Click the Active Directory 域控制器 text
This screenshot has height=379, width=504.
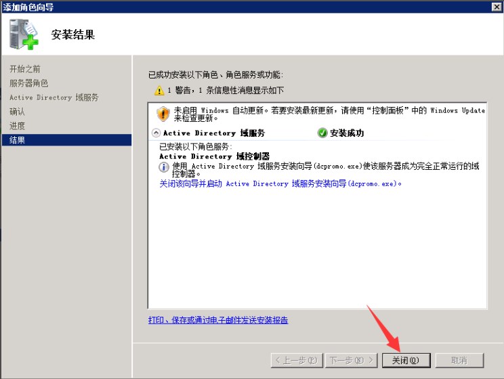point(214,156)
